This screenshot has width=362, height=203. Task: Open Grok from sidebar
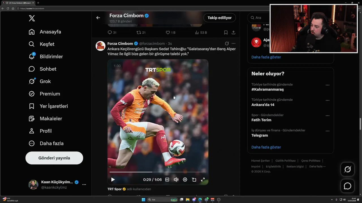pyautogui.click(x=40, y=81)
